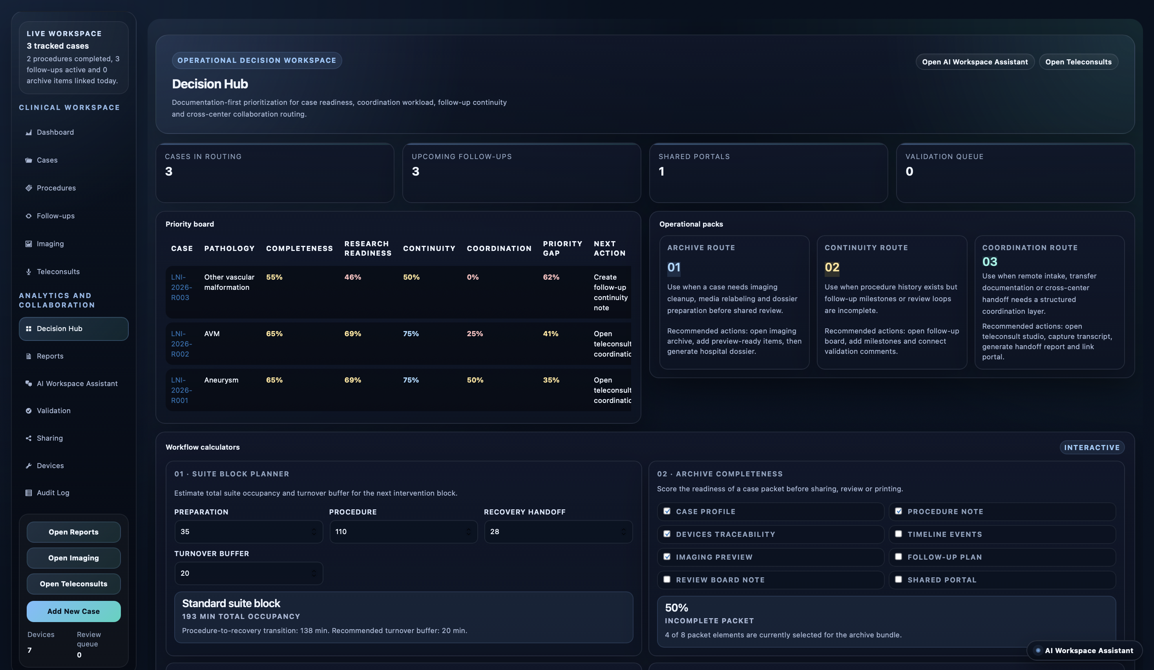Click the Aneurysm pathology cell
The image size is (1154, 670).
(x=221, y=380)
